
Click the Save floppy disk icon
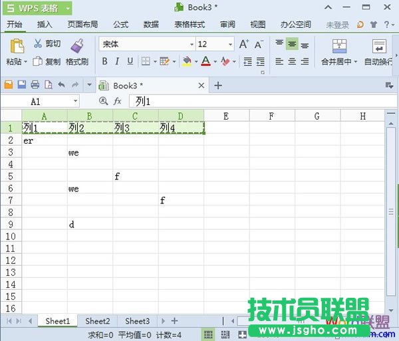(x=22, y=84)
